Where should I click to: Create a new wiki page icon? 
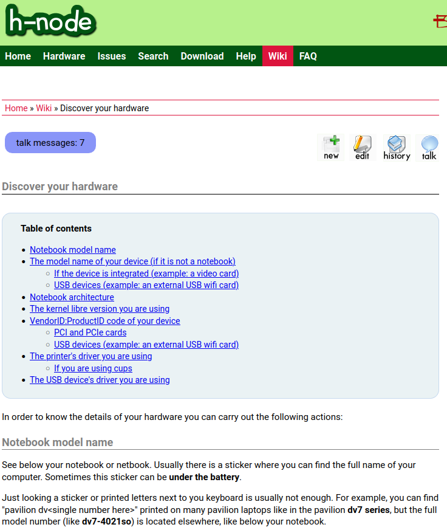pos(331,148)
